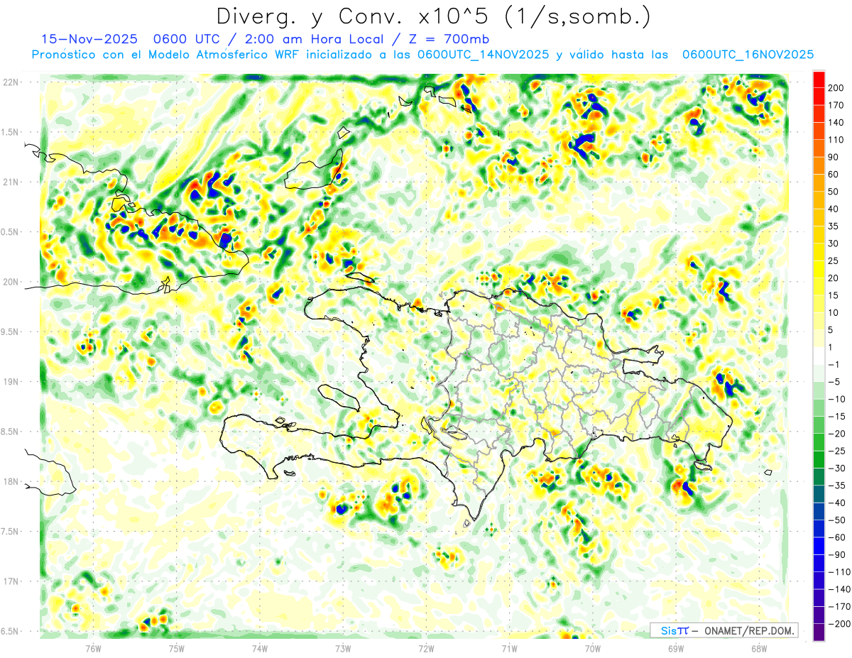
Task: Click the positive '90' color scale label
Action: click(x=834, y=157)
